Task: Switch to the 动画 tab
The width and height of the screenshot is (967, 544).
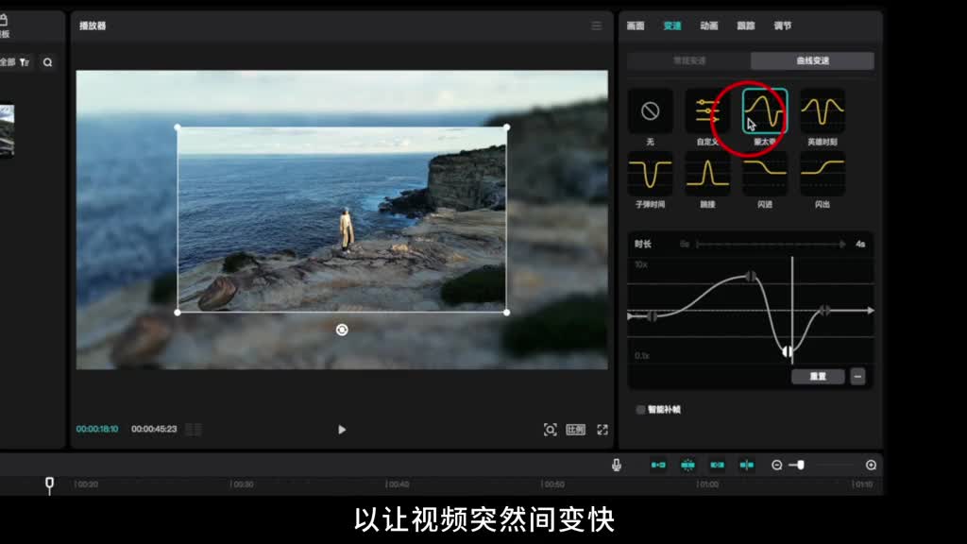Action: click(x=709, y=25)
